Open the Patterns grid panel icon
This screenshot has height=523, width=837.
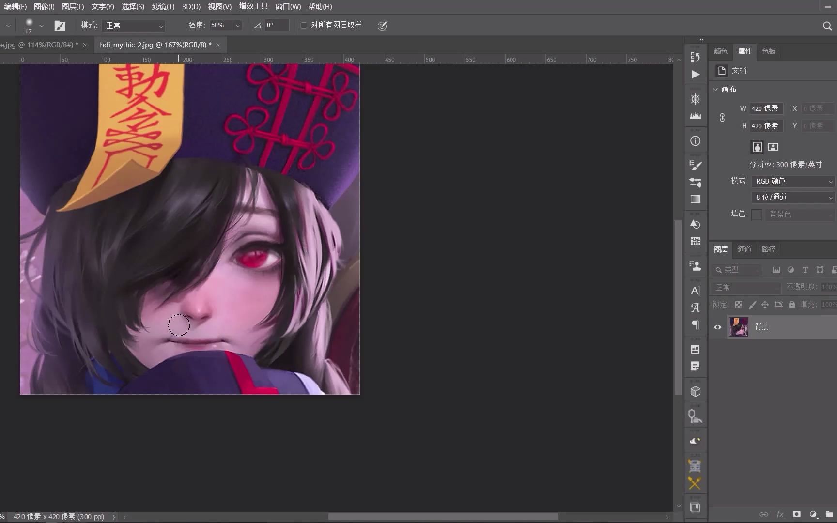click(x=695, y=241)
